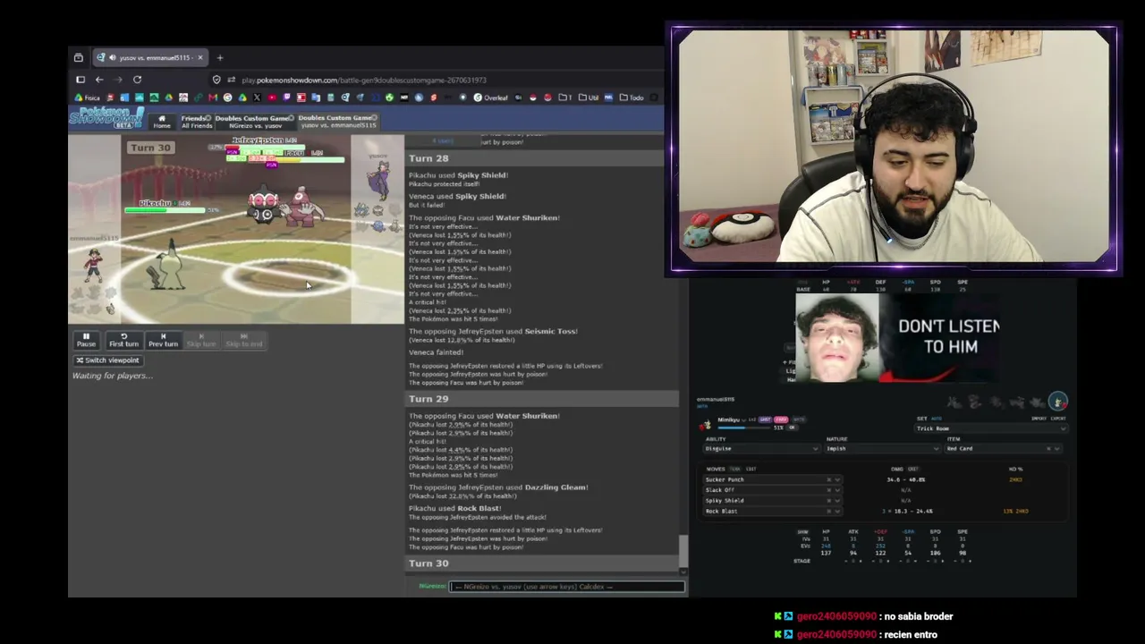Open the Google Drive bookmark
Screen dimensions: 1145x644
tap(242, 97)
